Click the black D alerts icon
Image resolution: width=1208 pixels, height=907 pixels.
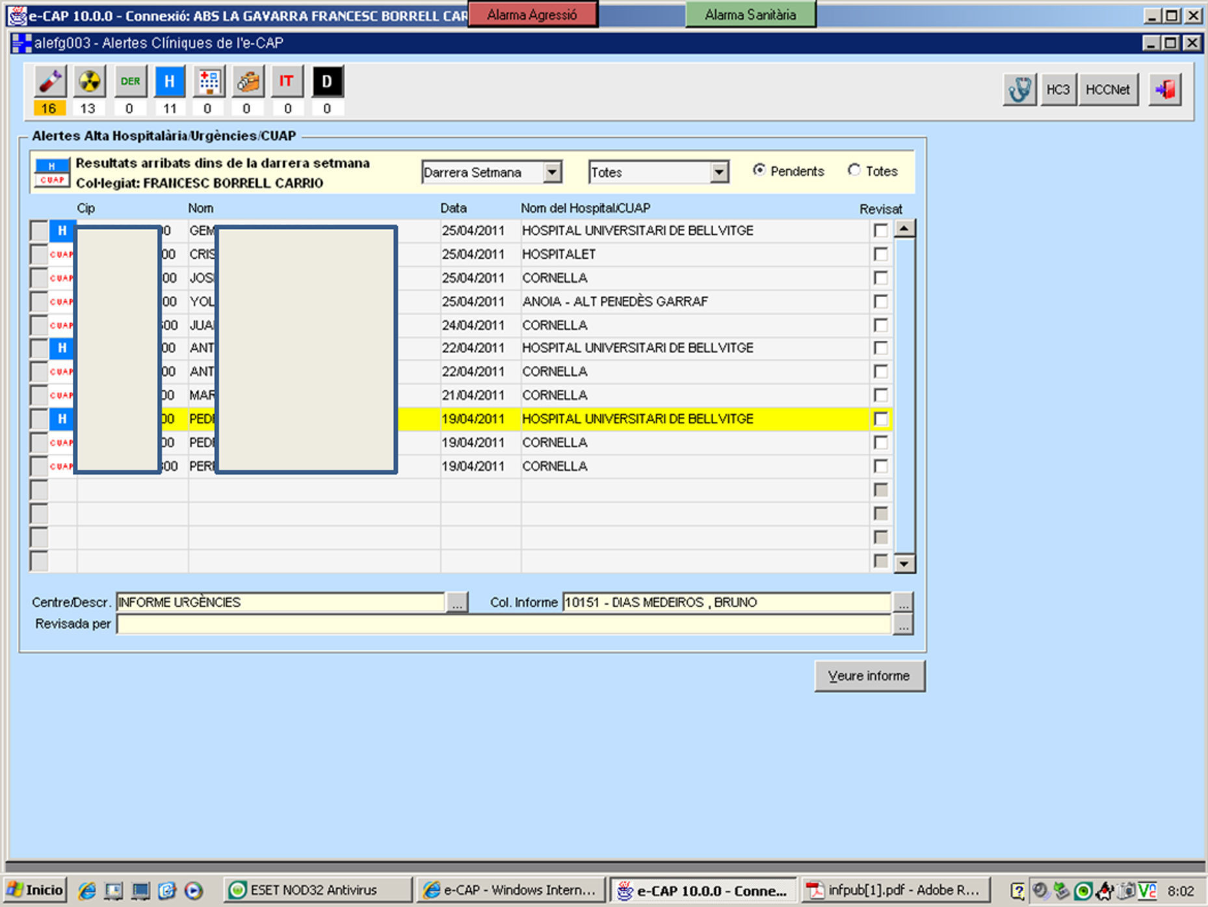tap(327, 82)
